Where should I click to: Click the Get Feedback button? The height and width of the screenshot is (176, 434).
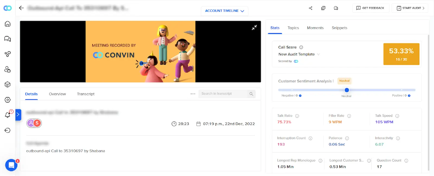point(371,8)
